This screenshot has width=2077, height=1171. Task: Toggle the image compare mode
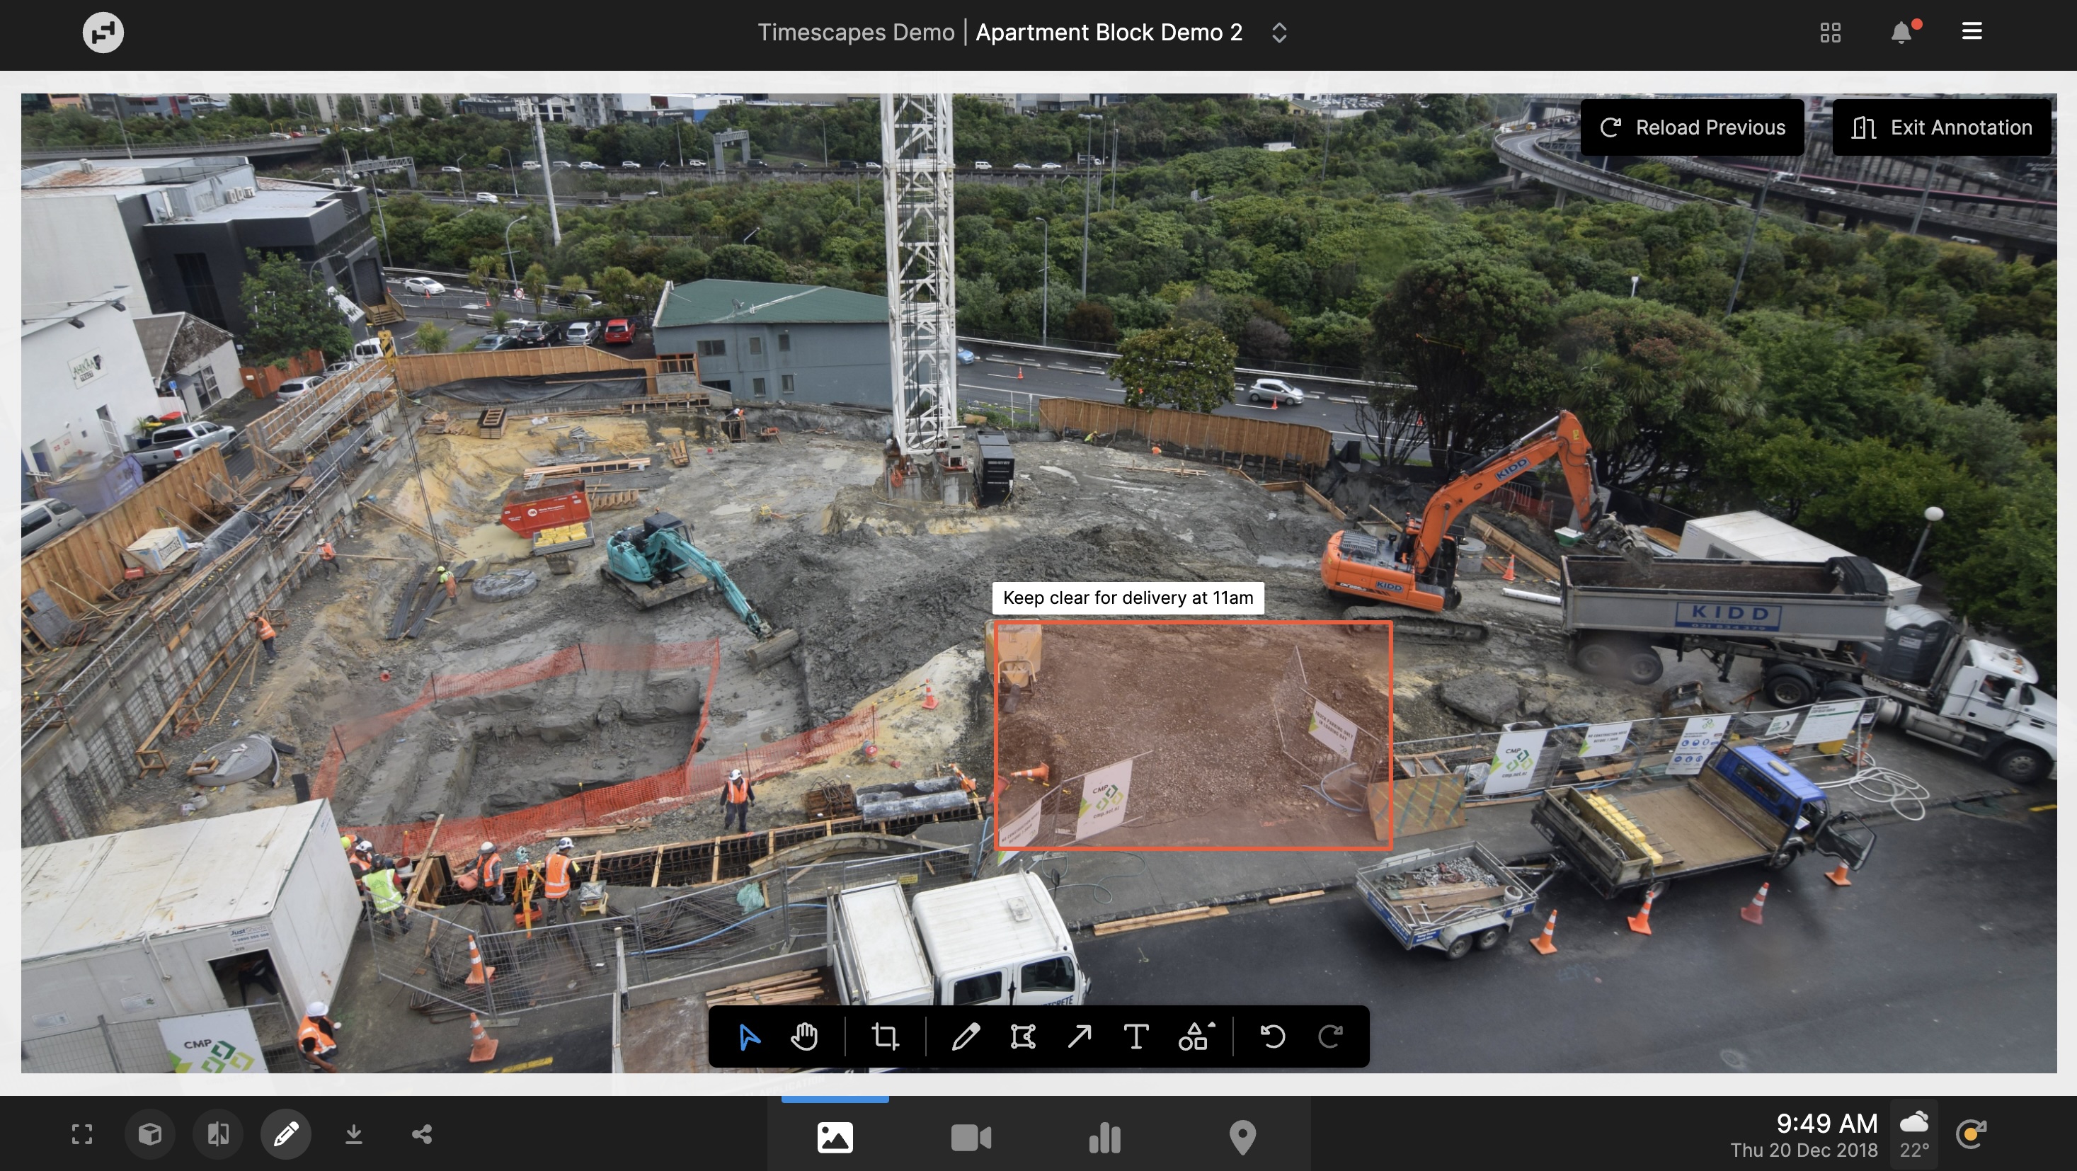click(218, 1135)
